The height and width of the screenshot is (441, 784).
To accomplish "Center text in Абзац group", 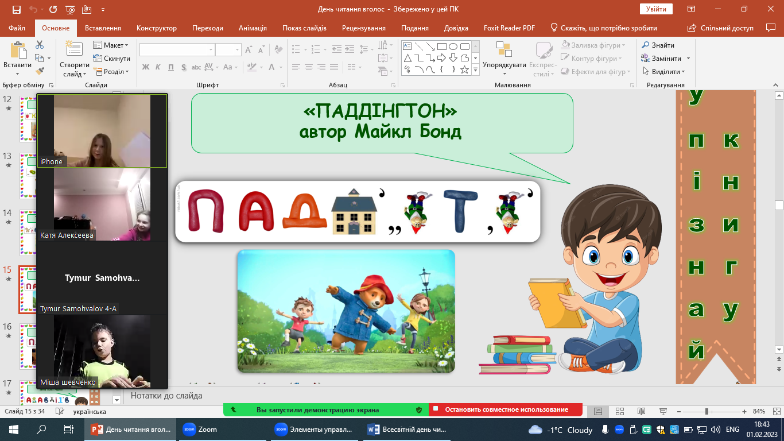I will point(309,67).
